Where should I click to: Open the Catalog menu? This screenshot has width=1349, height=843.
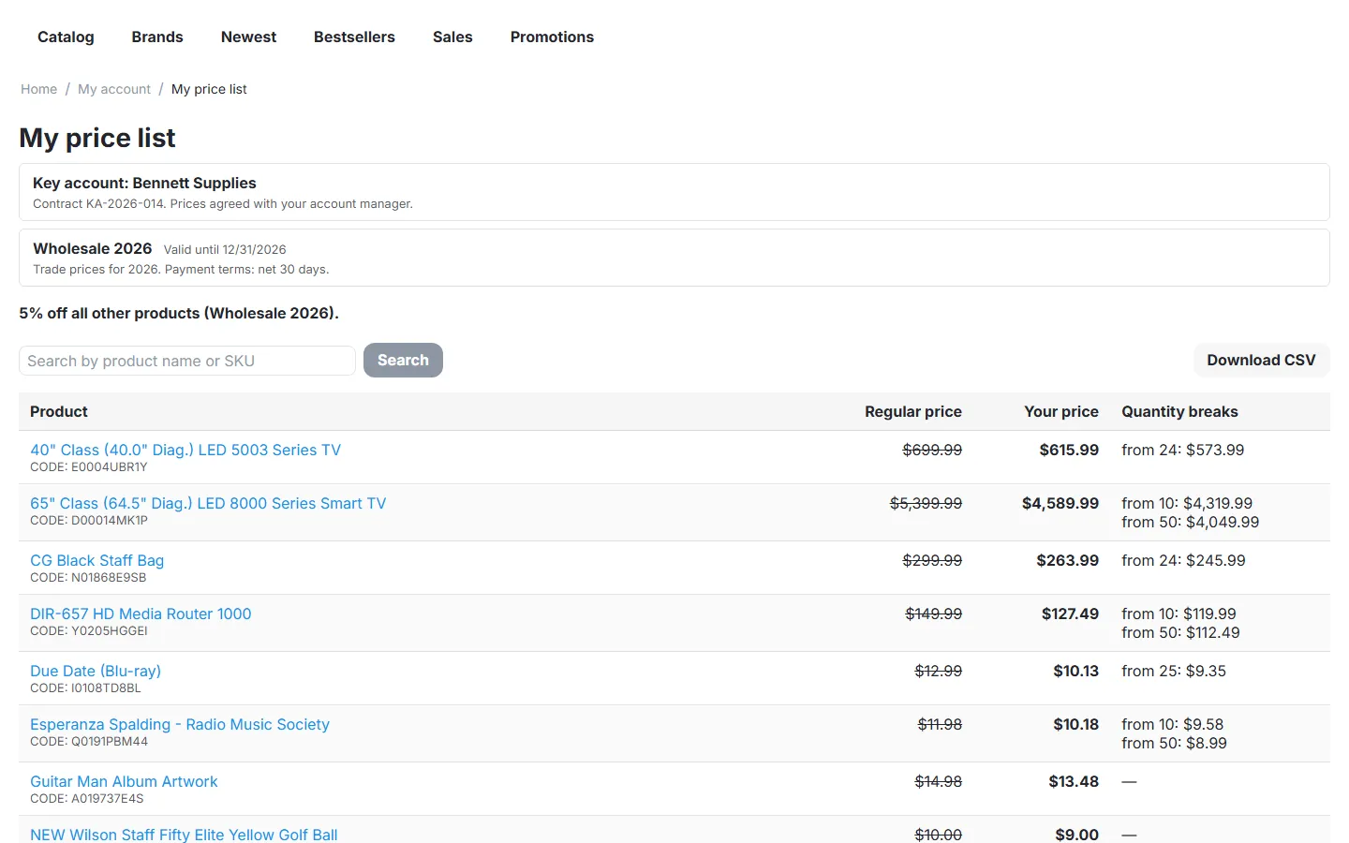point(66,37)
